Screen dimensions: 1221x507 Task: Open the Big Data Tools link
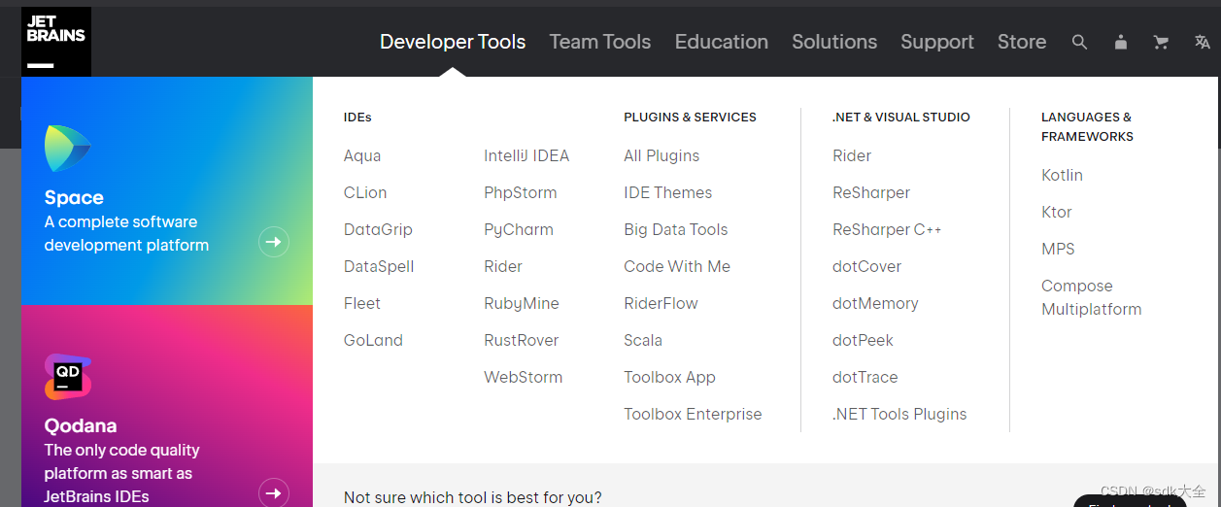(x=676, y=229)
